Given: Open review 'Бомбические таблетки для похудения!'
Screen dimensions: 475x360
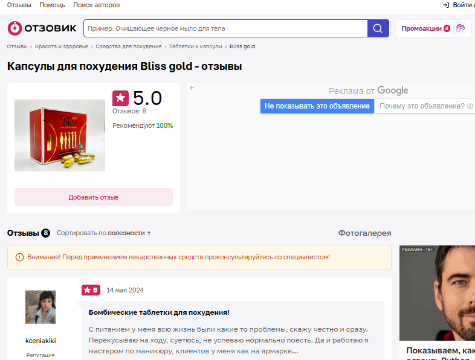Looking at the screenshot, I should pos(159,312).
